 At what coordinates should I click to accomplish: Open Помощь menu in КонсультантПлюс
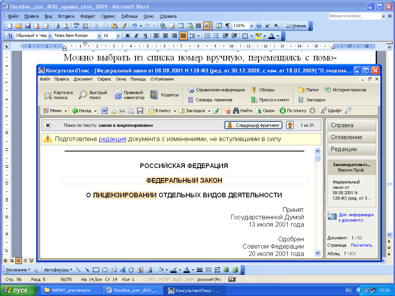(x=138, y=79)
